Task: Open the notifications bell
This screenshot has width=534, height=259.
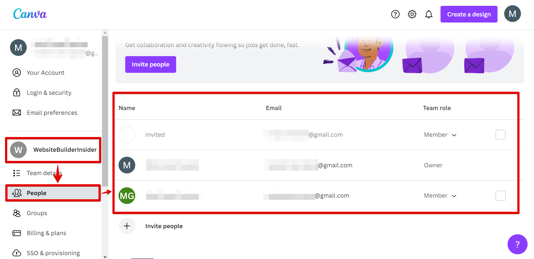Action: tap(429, 14)
